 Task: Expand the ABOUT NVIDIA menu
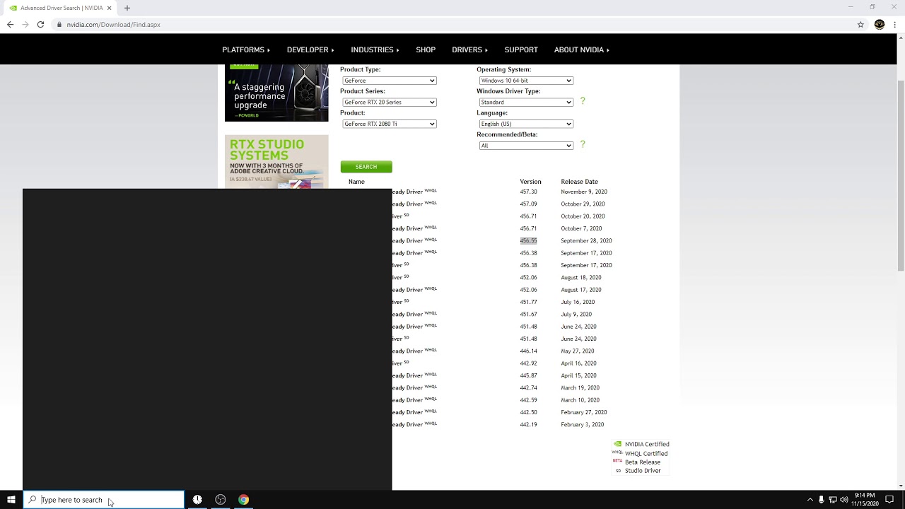click(x=582, y=49)
